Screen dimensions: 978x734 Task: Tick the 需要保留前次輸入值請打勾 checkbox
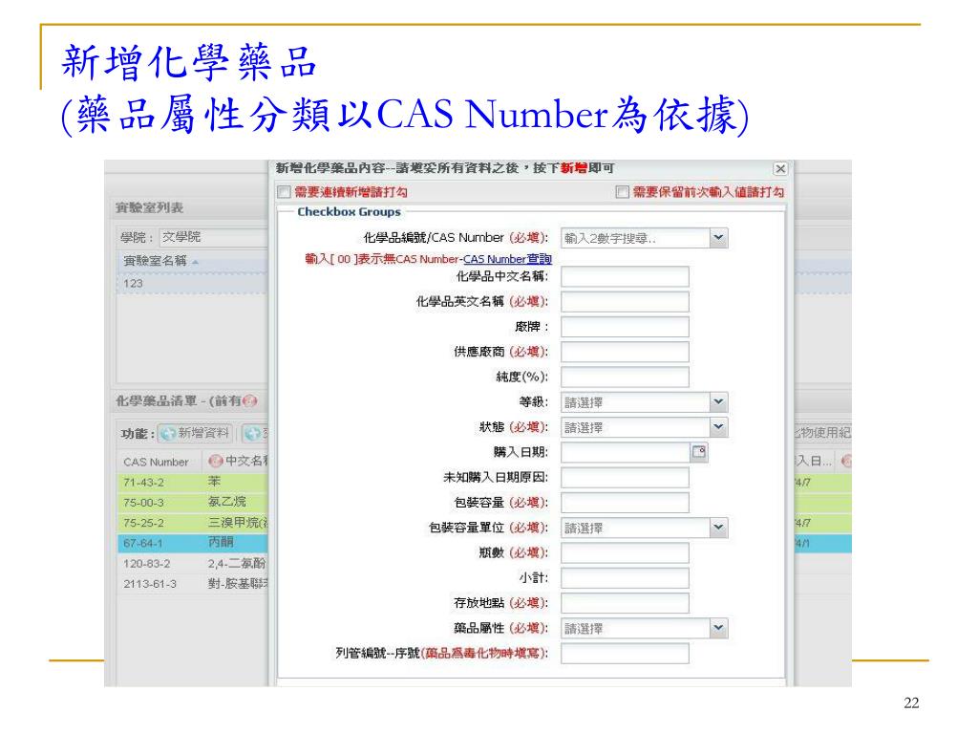click(x=621, y=191)
